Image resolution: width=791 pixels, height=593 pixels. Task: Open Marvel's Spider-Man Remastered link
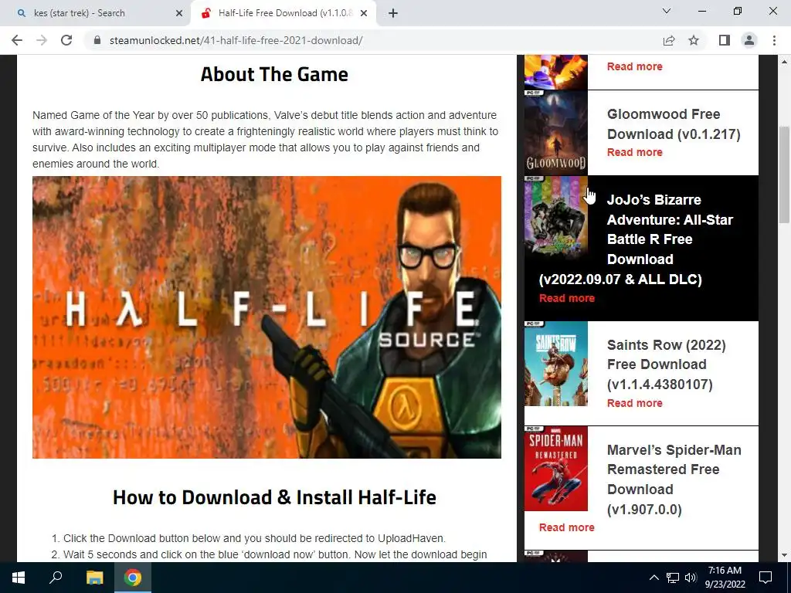[x=674, y=479]
